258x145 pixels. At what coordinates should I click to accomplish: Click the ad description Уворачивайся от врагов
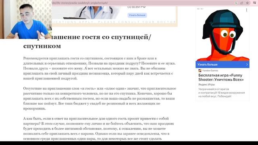coord(221,93)
